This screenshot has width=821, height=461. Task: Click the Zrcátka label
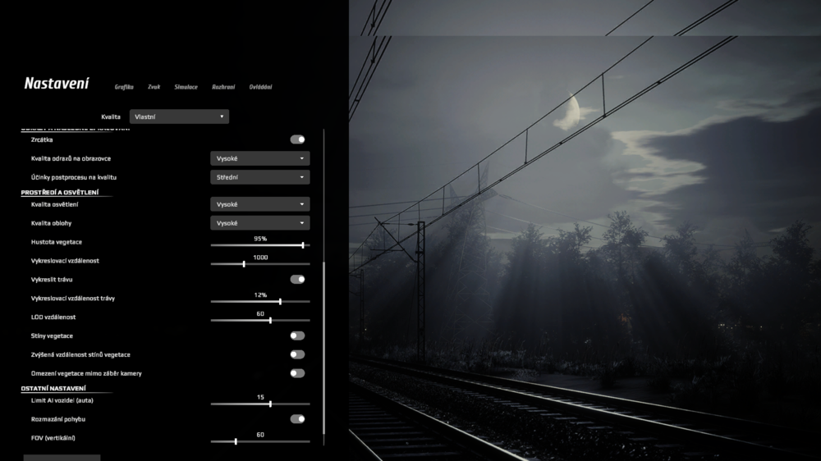tap(42, 139)
